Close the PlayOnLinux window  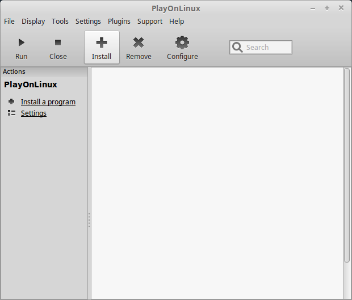[x=341, y=8]
